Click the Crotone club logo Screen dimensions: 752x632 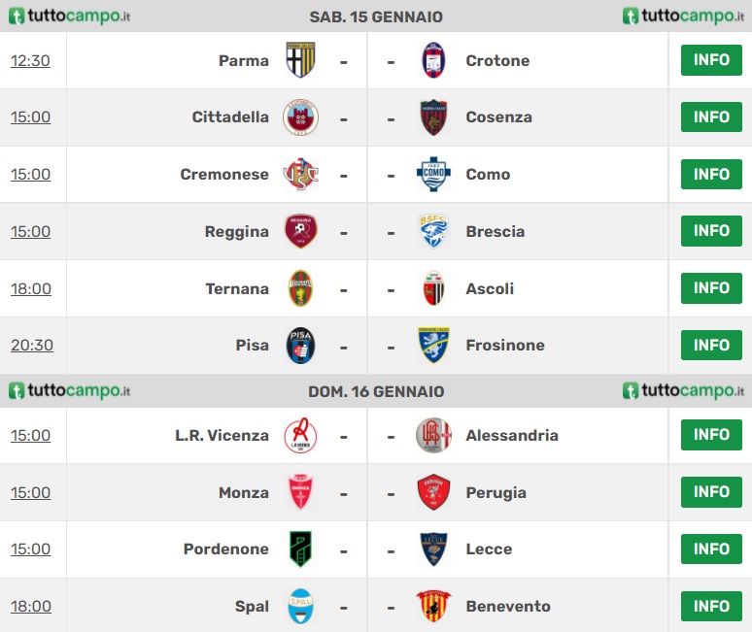click(x=433, y=60)
